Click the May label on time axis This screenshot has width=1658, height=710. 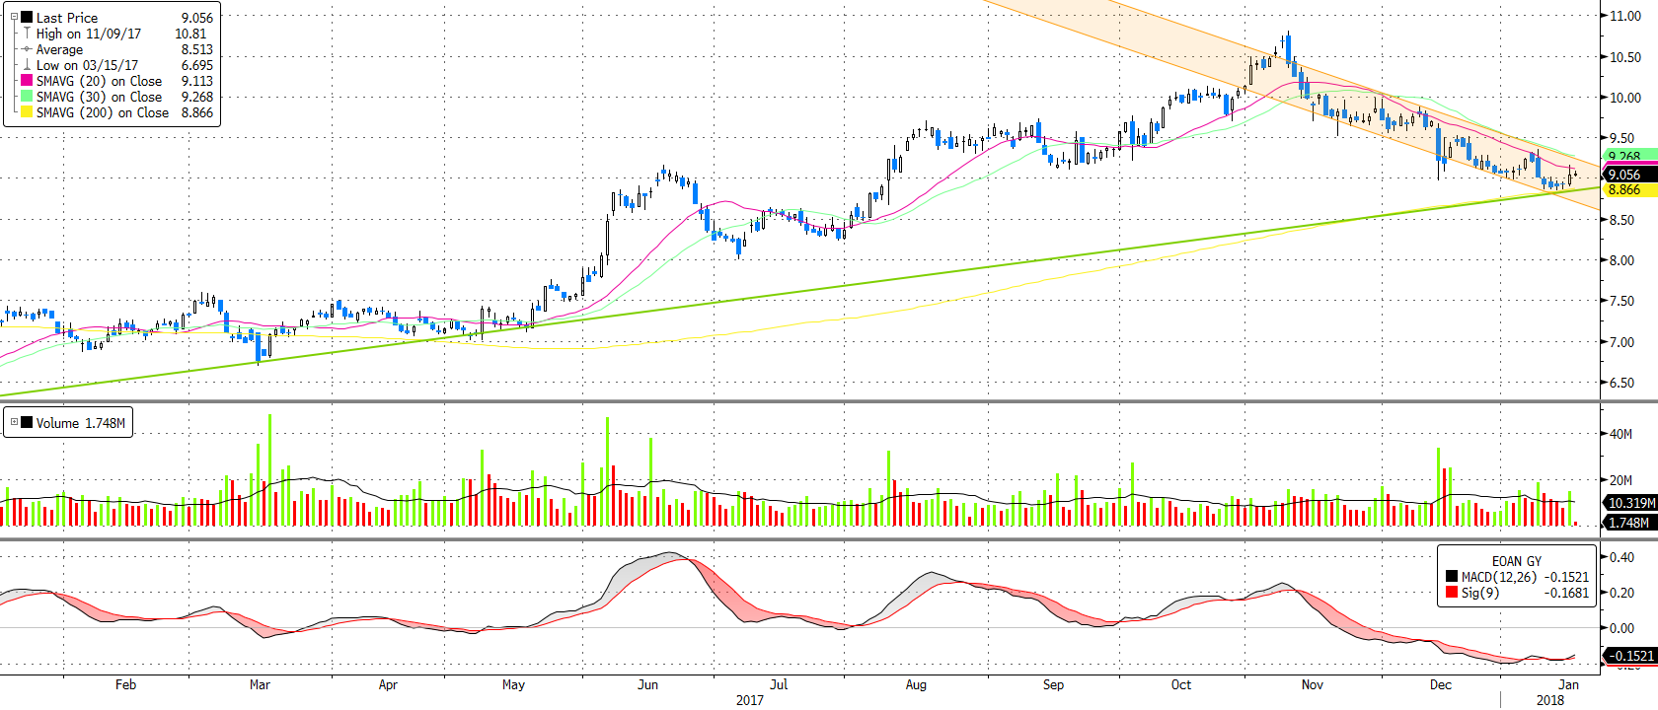click(513, 684)
